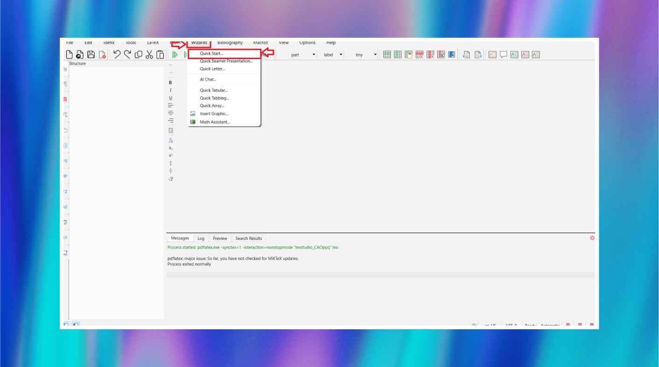
Task: Open the 'tiny' font size dropdown
Action: [x=366, y=54]
